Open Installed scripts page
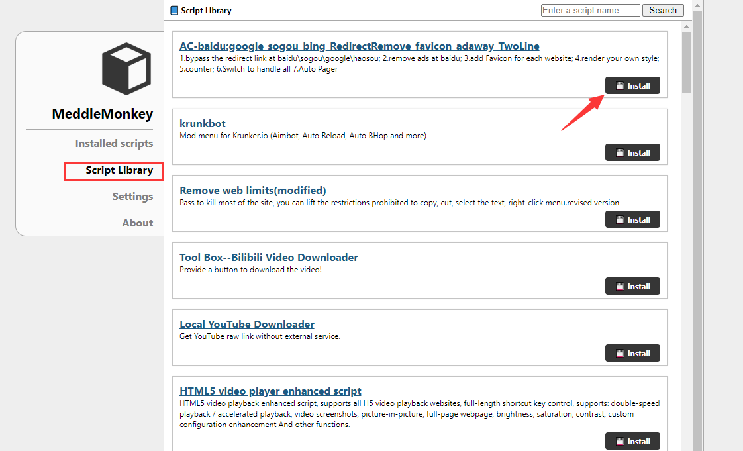The height and width of the screenshot is (451, 743). coord(114,144)
